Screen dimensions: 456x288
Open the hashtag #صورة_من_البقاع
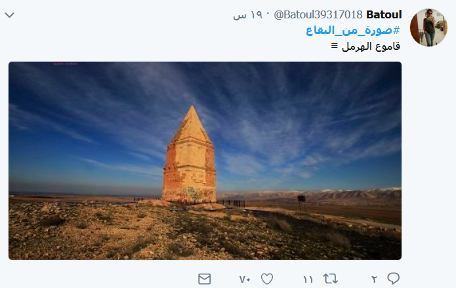353,30
